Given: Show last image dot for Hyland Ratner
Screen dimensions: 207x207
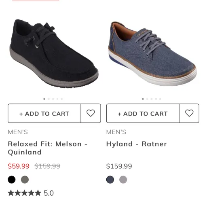Looking at the screenshot, I should pos(160,99).
